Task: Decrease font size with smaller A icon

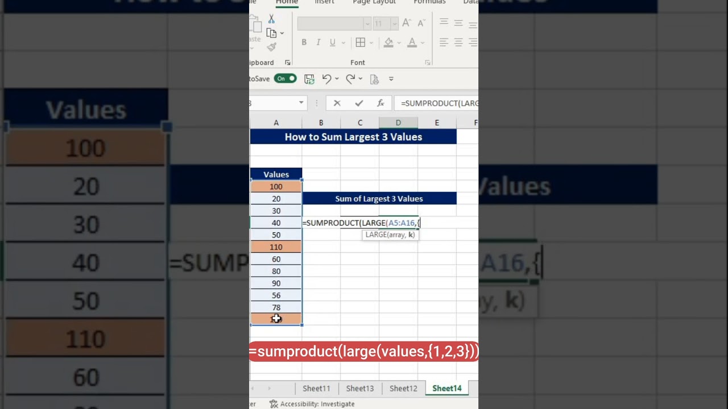Action: tap(421, 23)
